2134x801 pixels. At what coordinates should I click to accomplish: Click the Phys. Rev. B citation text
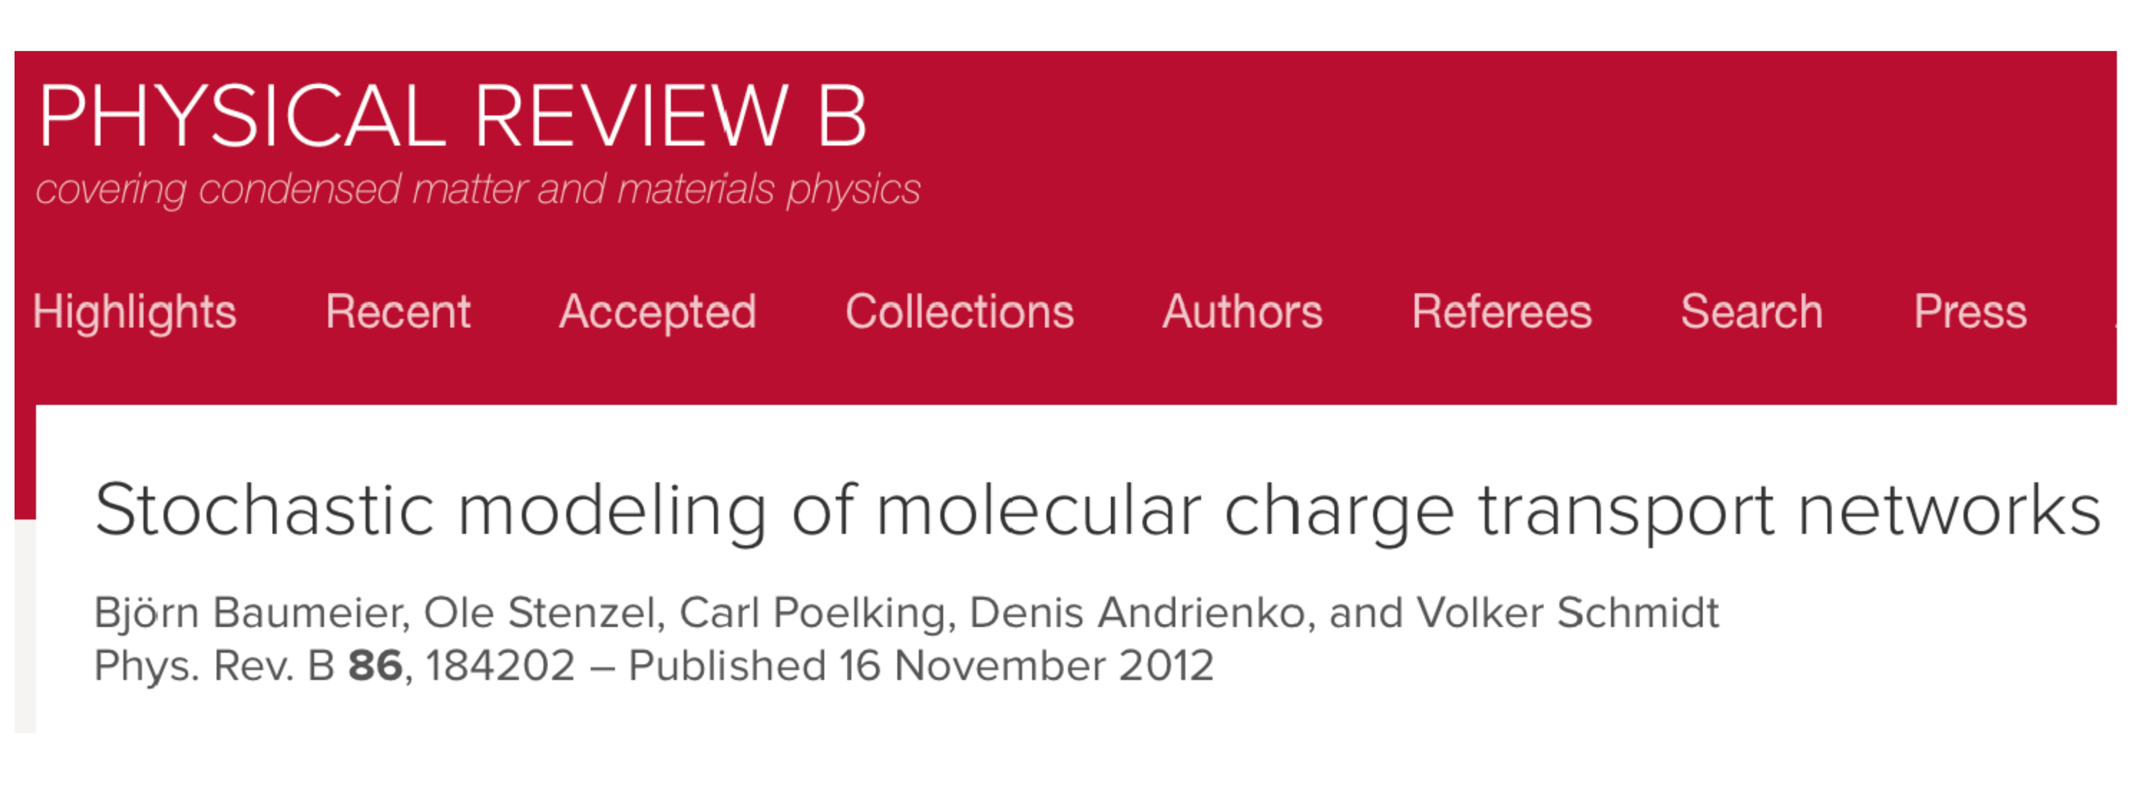214,666
